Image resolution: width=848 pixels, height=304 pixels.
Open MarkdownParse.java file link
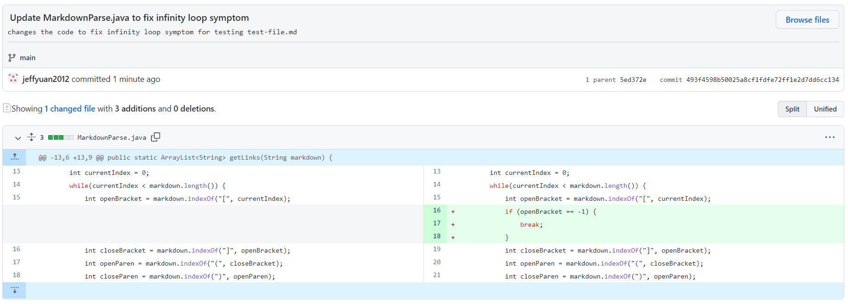(112, 137)
